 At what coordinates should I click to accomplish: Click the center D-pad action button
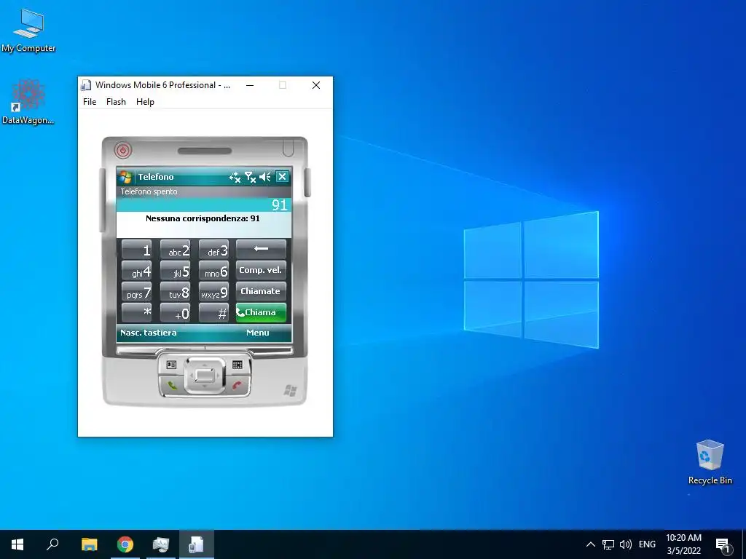click(x=205, y=376)
